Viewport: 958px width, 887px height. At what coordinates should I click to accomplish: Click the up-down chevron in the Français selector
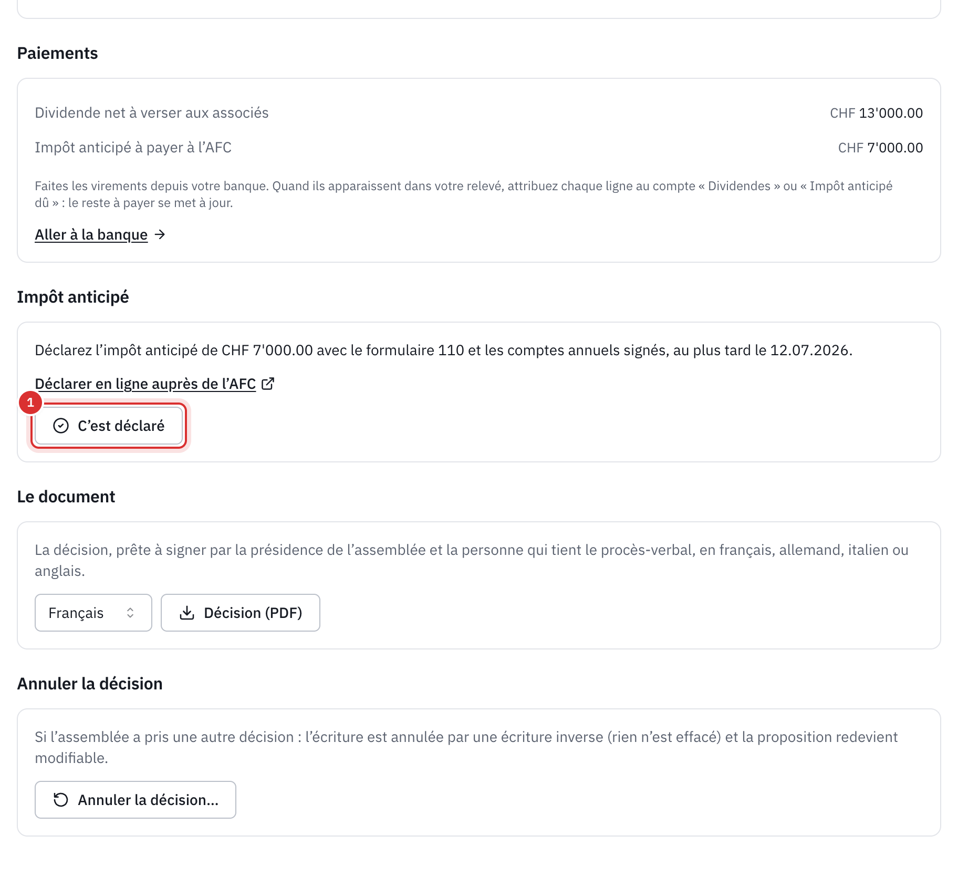[130, 613]
